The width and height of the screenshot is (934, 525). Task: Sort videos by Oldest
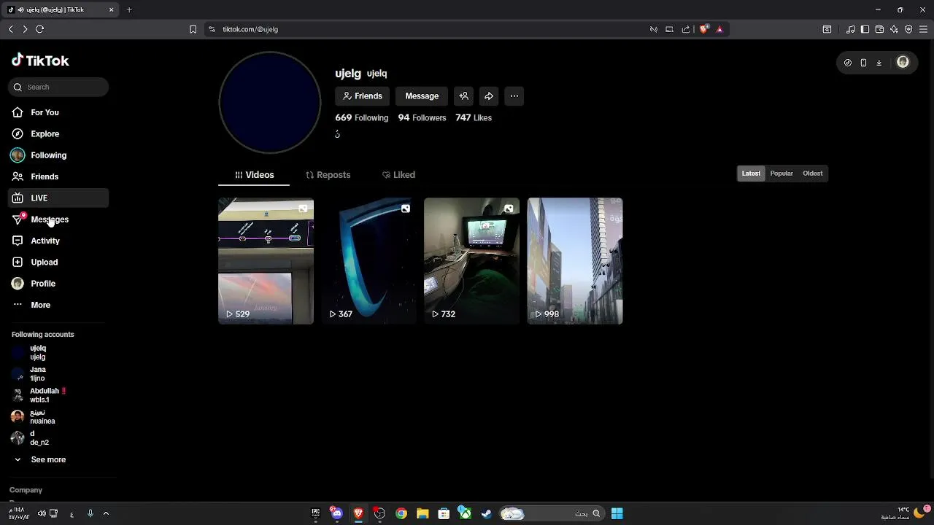[x=812, y=174]
